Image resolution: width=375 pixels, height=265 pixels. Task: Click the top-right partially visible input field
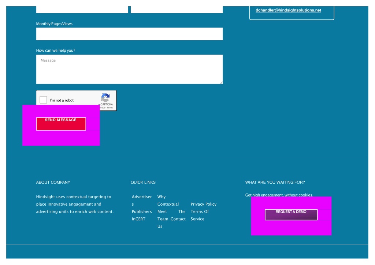[177, 10]
